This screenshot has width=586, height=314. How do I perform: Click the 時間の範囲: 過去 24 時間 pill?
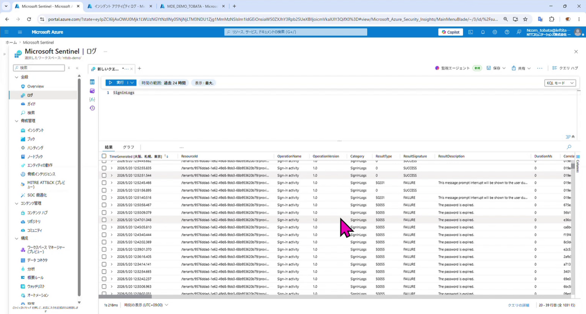(x=164, y=83)
